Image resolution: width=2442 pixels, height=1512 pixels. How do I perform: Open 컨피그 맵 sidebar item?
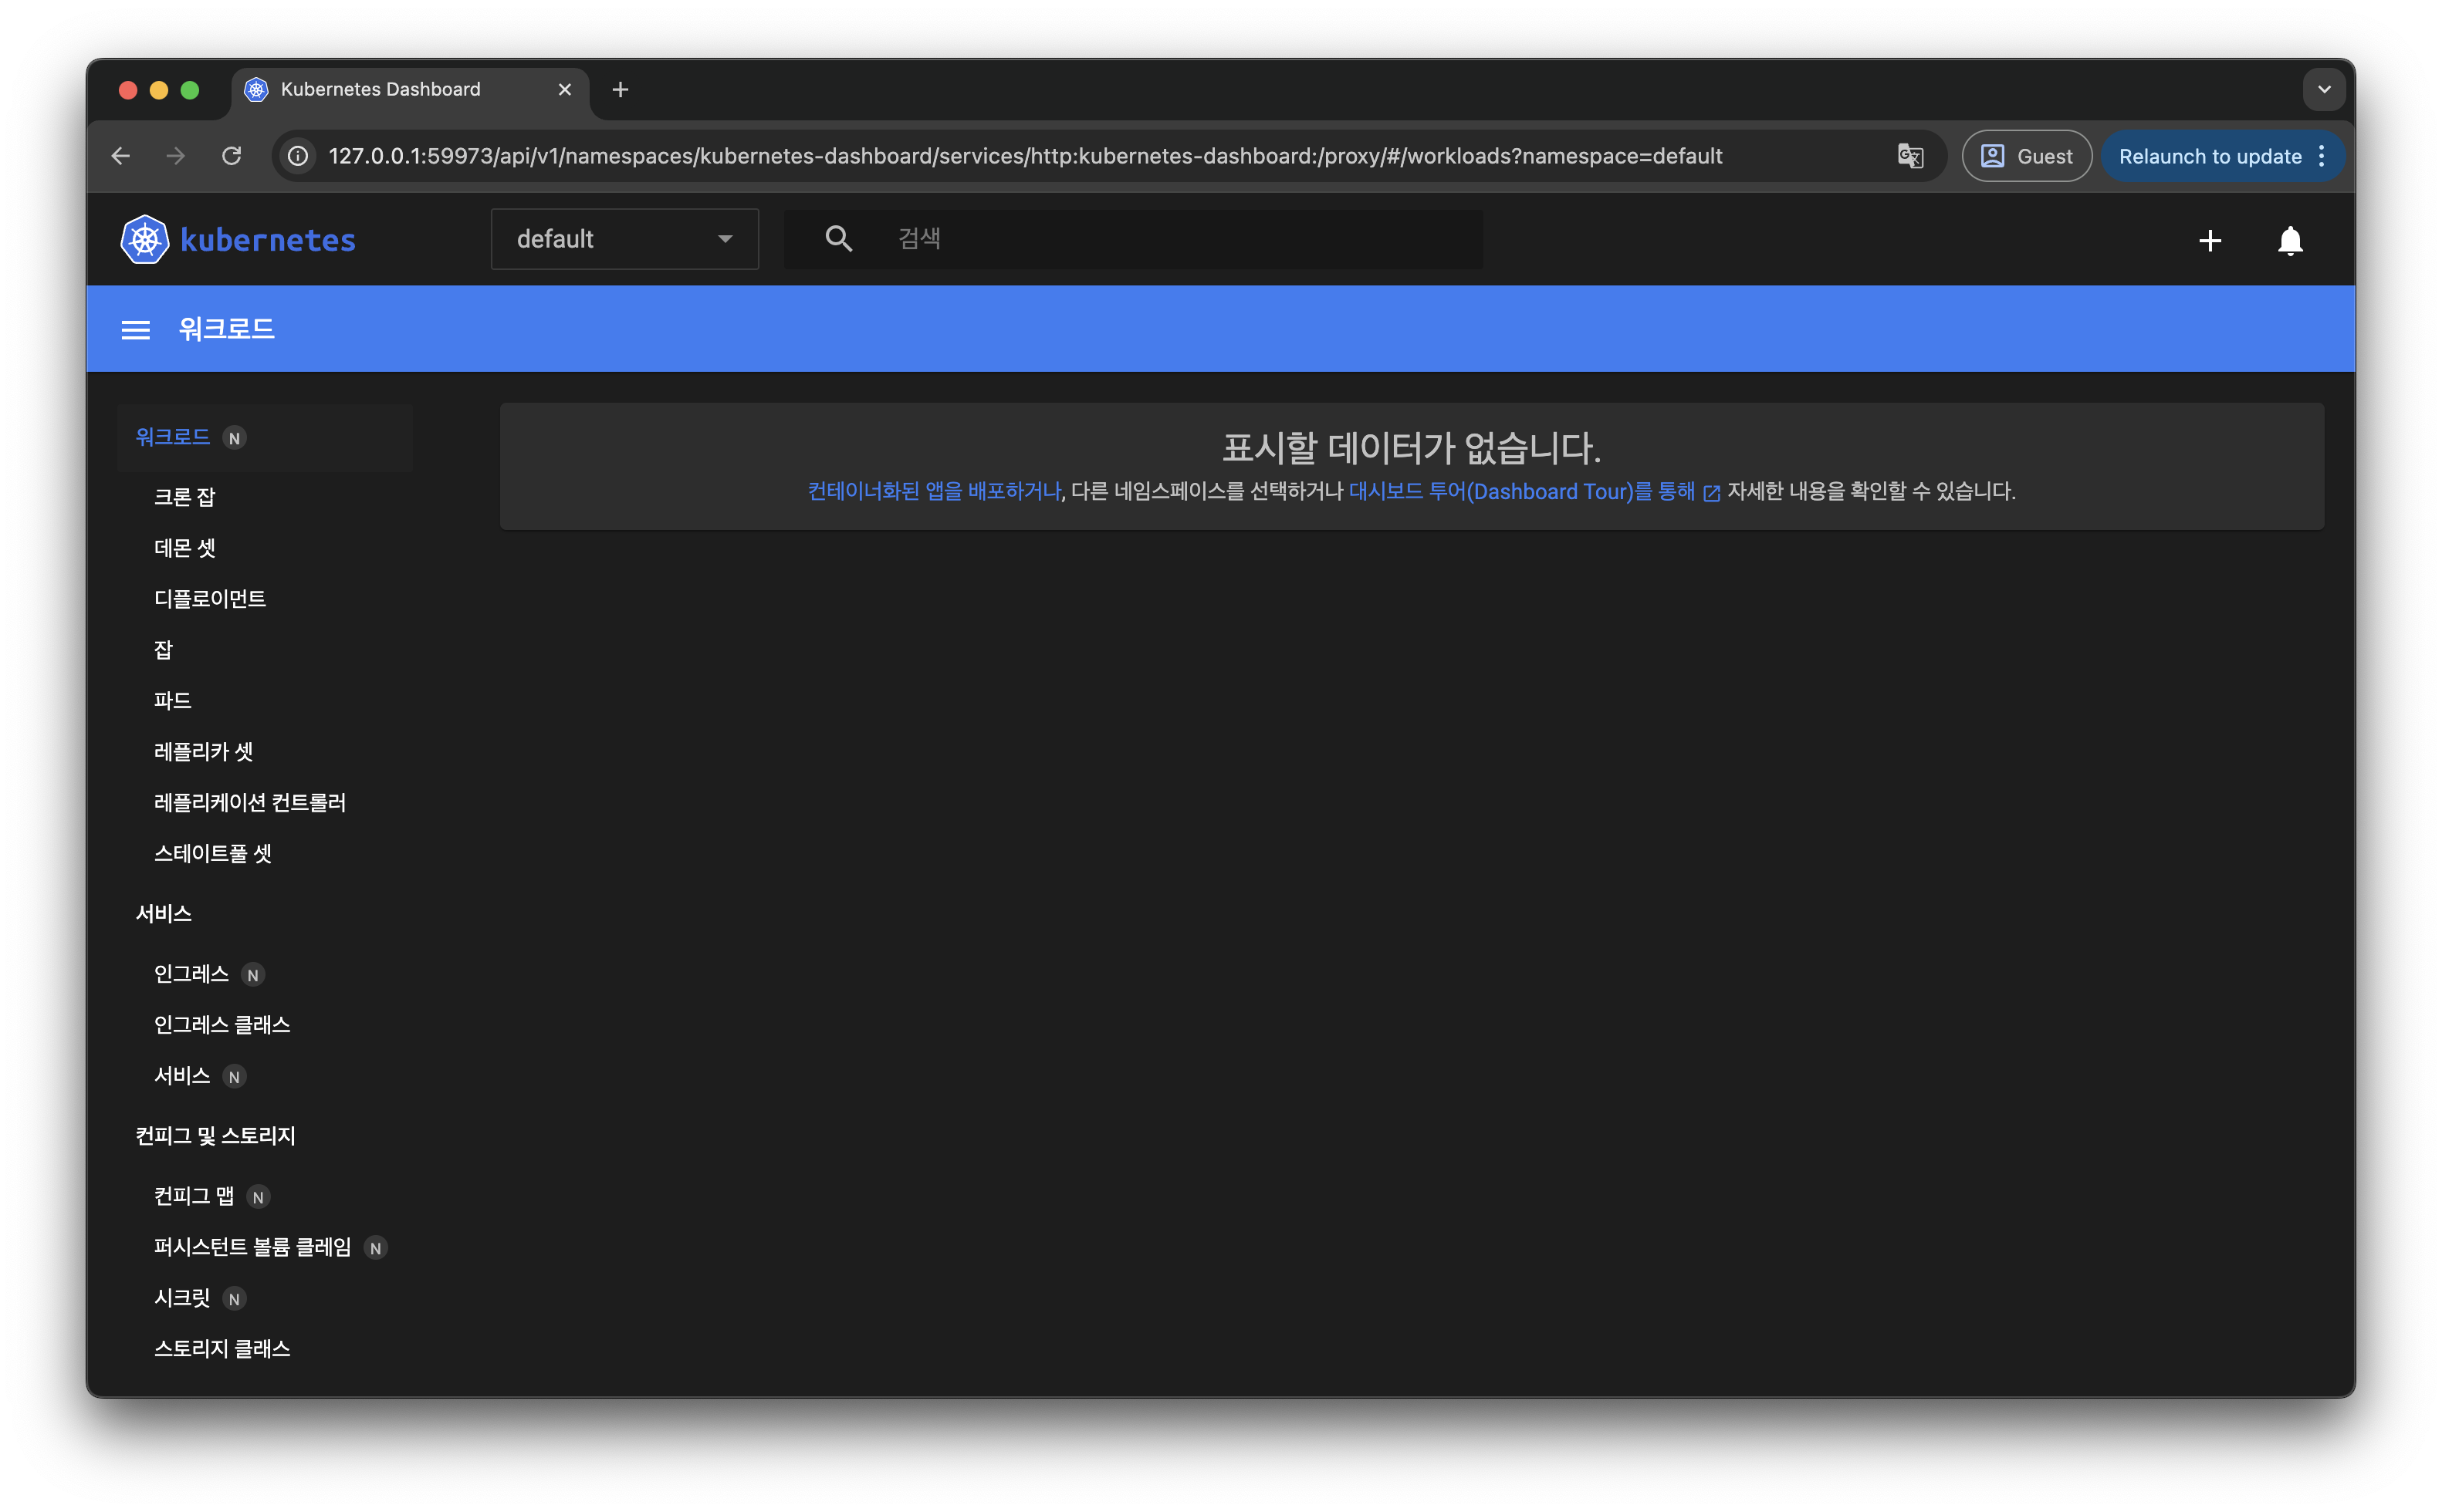point(194,1196)
